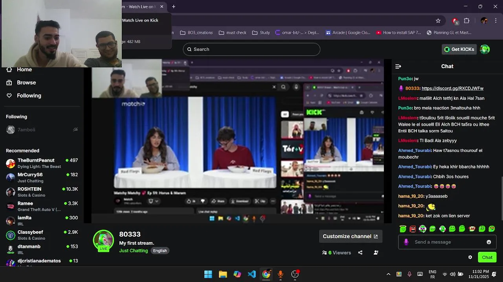Close the Watch Live on Kick tab
503x282 pixels.
coord(162,7)
